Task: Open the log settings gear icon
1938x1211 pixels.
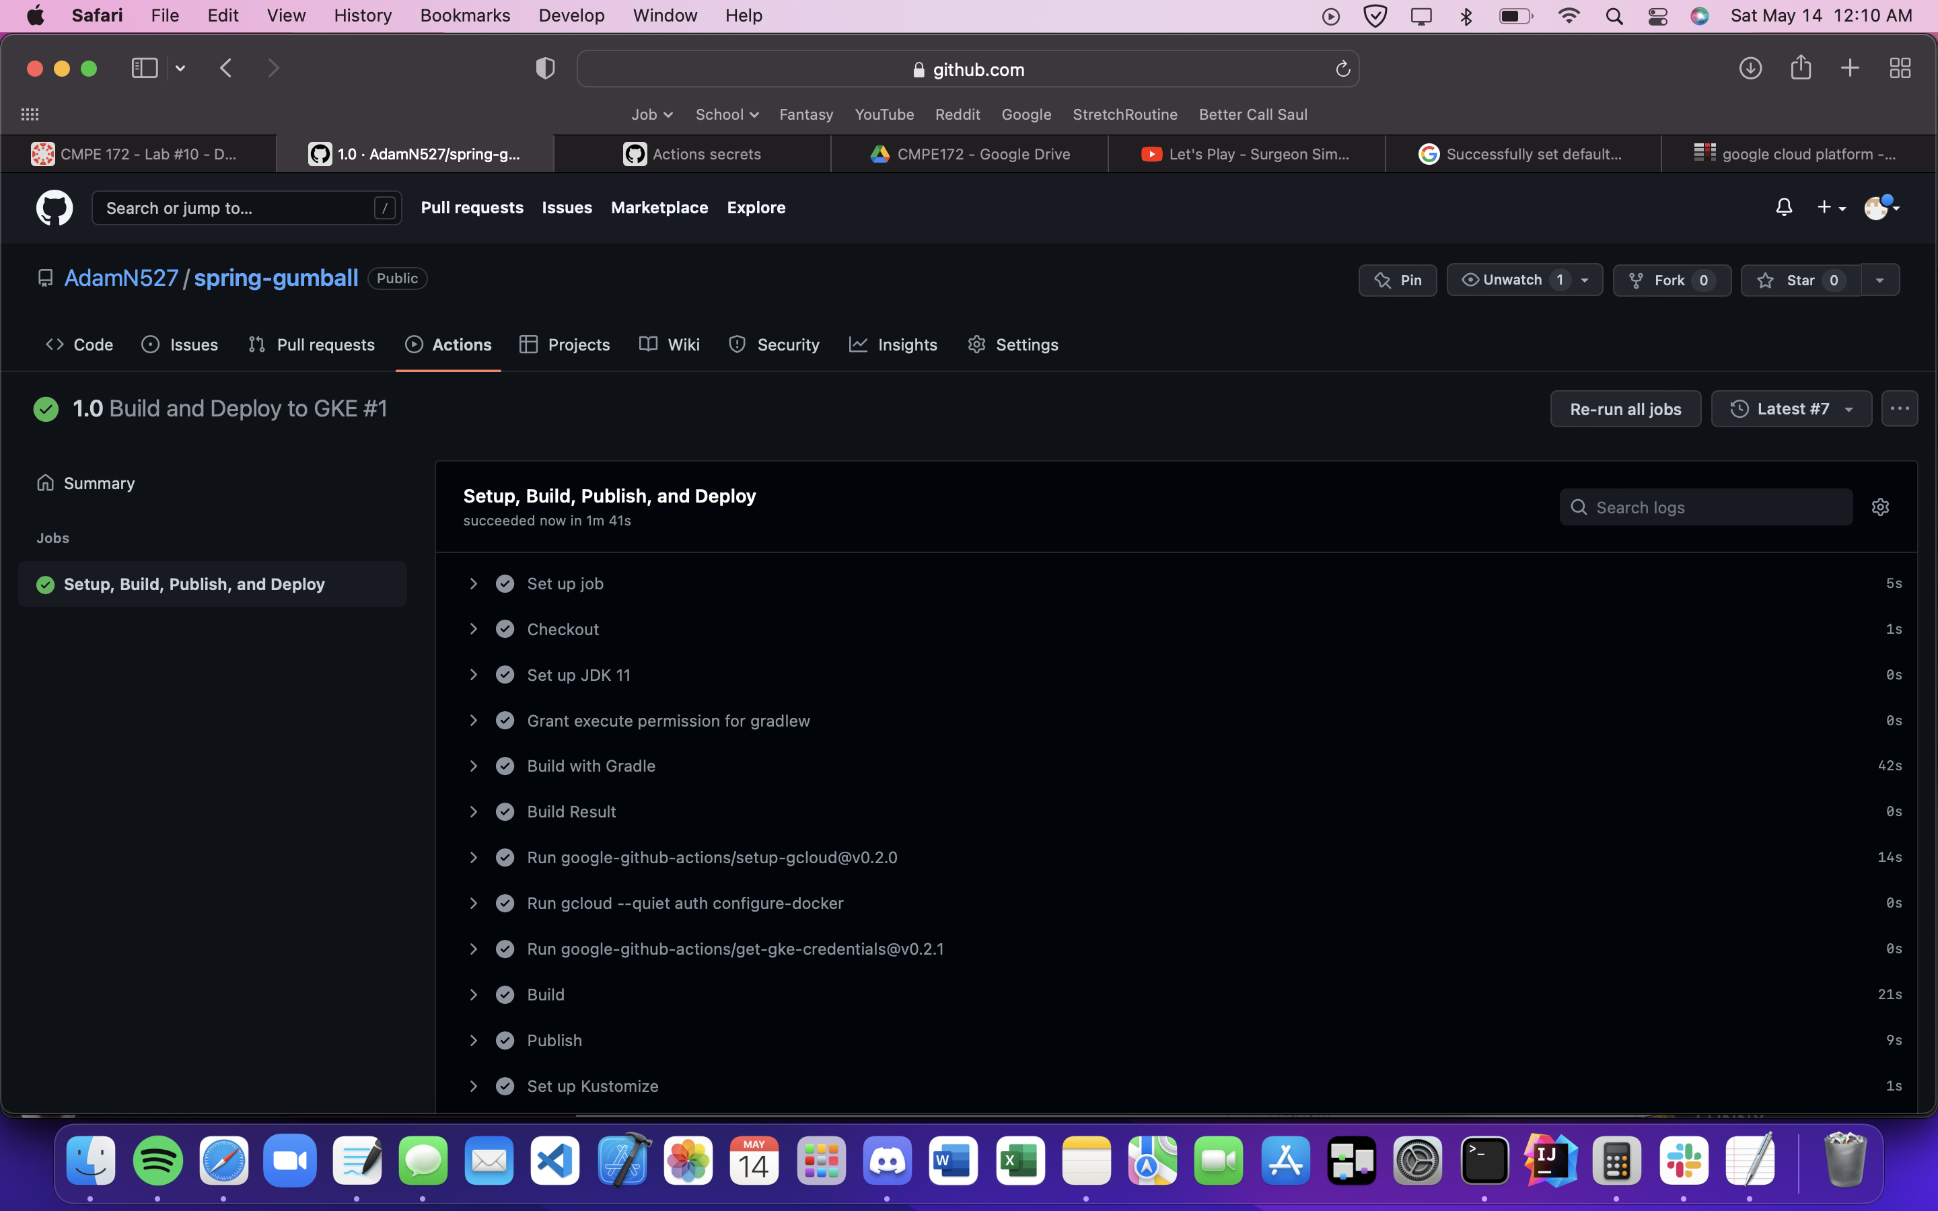Action: pyautogui.click(x=1880, y=507)
